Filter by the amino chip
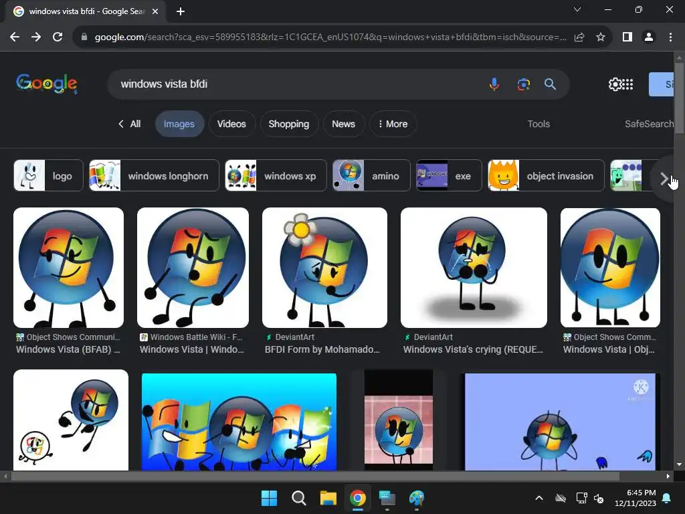This screenshot has width=685, height=514. click(371, 176)
